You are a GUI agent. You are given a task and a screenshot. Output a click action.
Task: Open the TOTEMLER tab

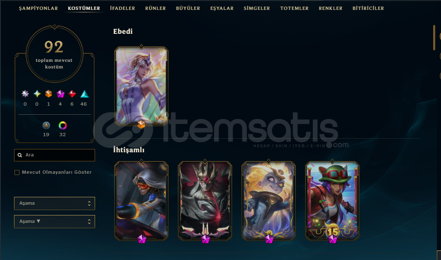coord(294,8)
